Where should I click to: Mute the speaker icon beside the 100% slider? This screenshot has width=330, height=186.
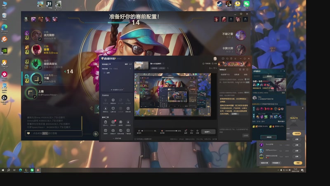pos(162,131)
